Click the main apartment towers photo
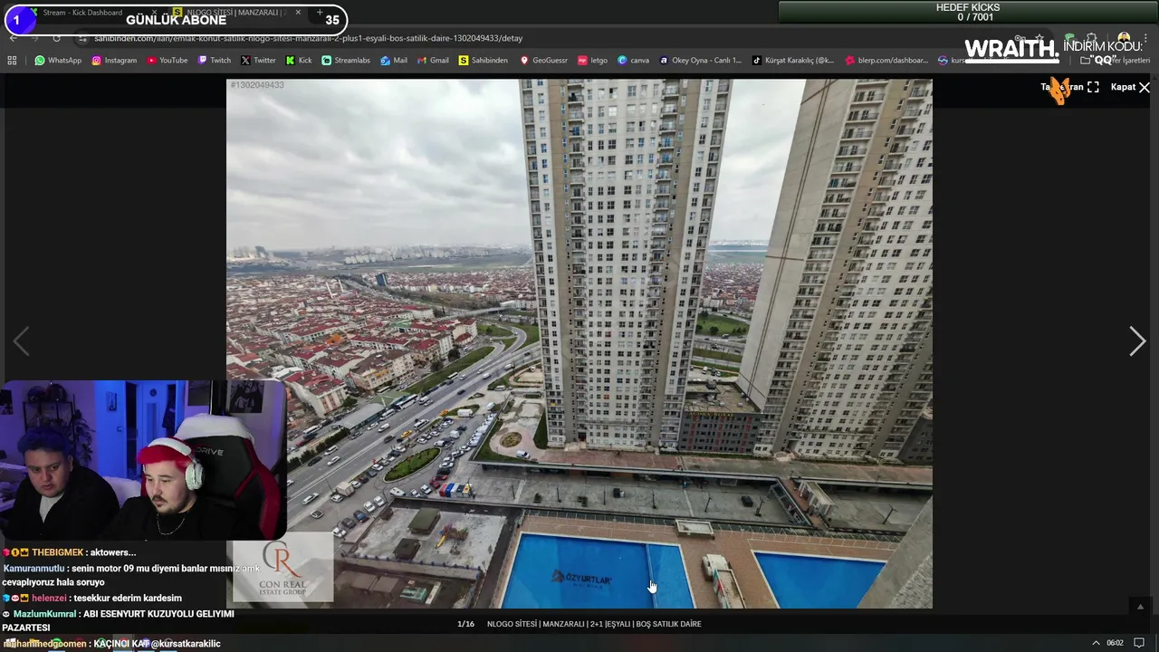The height and width of the screenshot is (652, 1159). tap(579, 343)
